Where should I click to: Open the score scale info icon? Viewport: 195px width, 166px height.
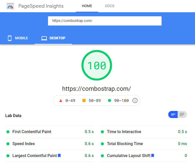135,100
